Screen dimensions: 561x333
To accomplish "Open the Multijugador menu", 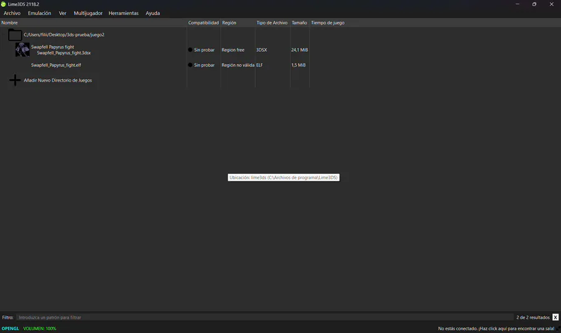I will pos(88,13).
